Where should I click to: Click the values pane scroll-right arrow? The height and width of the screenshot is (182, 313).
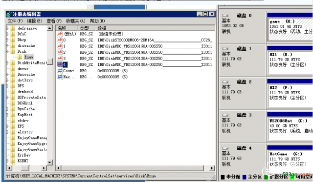point(212,168)
